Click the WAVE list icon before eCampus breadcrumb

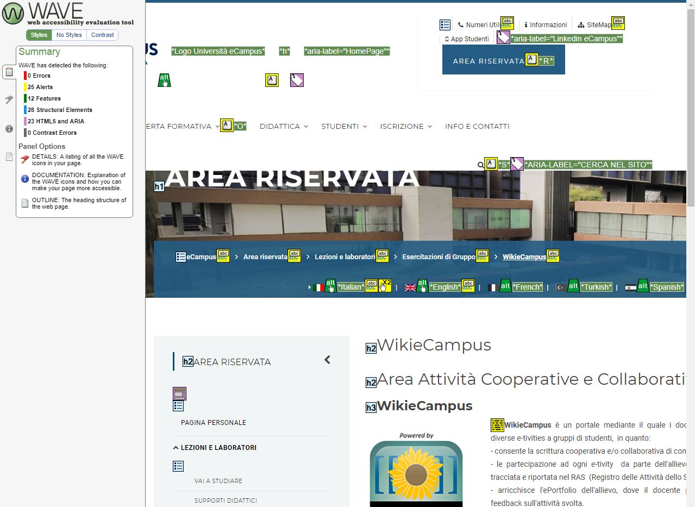[181, 256]
